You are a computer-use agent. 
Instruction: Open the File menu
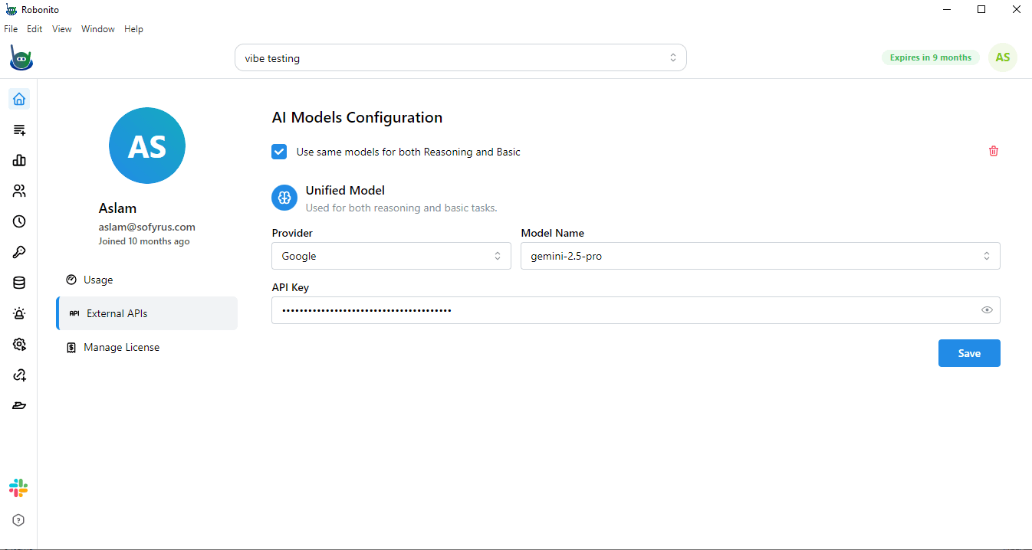point(11,28)
